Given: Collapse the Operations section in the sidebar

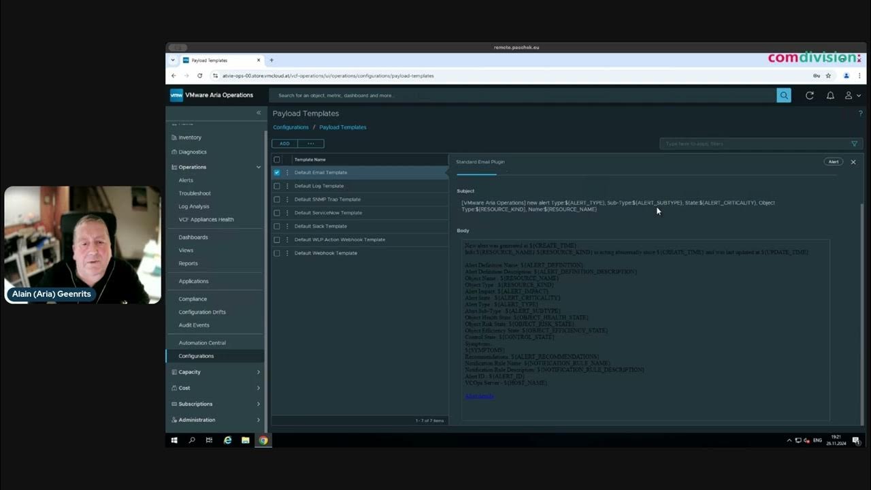Looking at the screenshot, I should click(x=258, y=167).
